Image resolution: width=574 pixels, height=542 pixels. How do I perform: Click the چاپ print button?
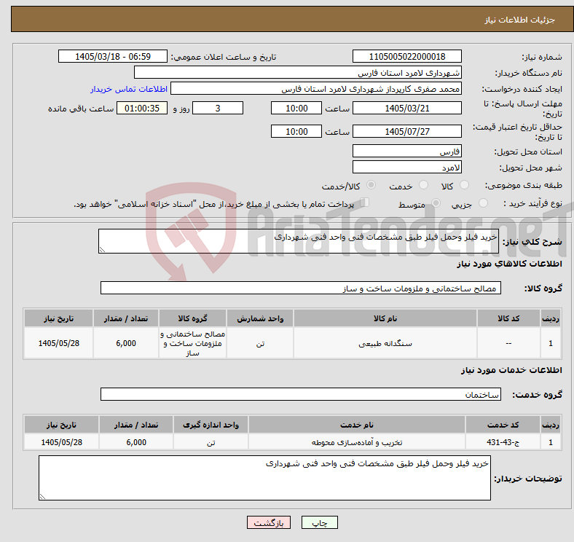pos(320,522)
